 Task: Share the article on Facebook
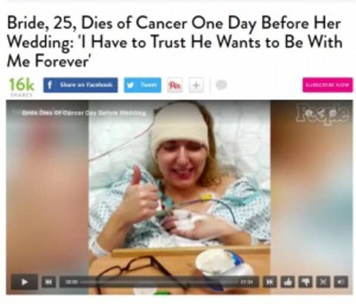point(81,85)
